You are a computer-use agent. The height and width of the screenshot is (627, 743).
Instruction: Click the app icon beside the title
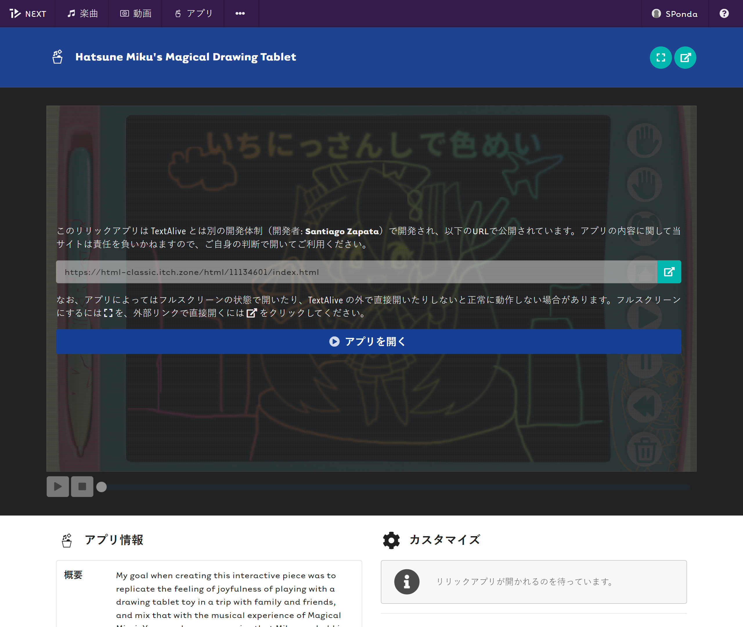pyautogui.click(x=57, y=57)
